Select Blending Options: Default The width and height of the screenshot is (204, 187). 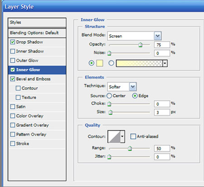(x=37, y=33)
